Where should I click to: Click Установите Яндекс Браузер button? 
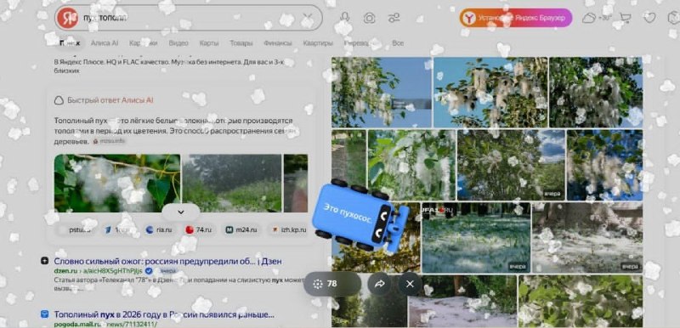[516, 18]
